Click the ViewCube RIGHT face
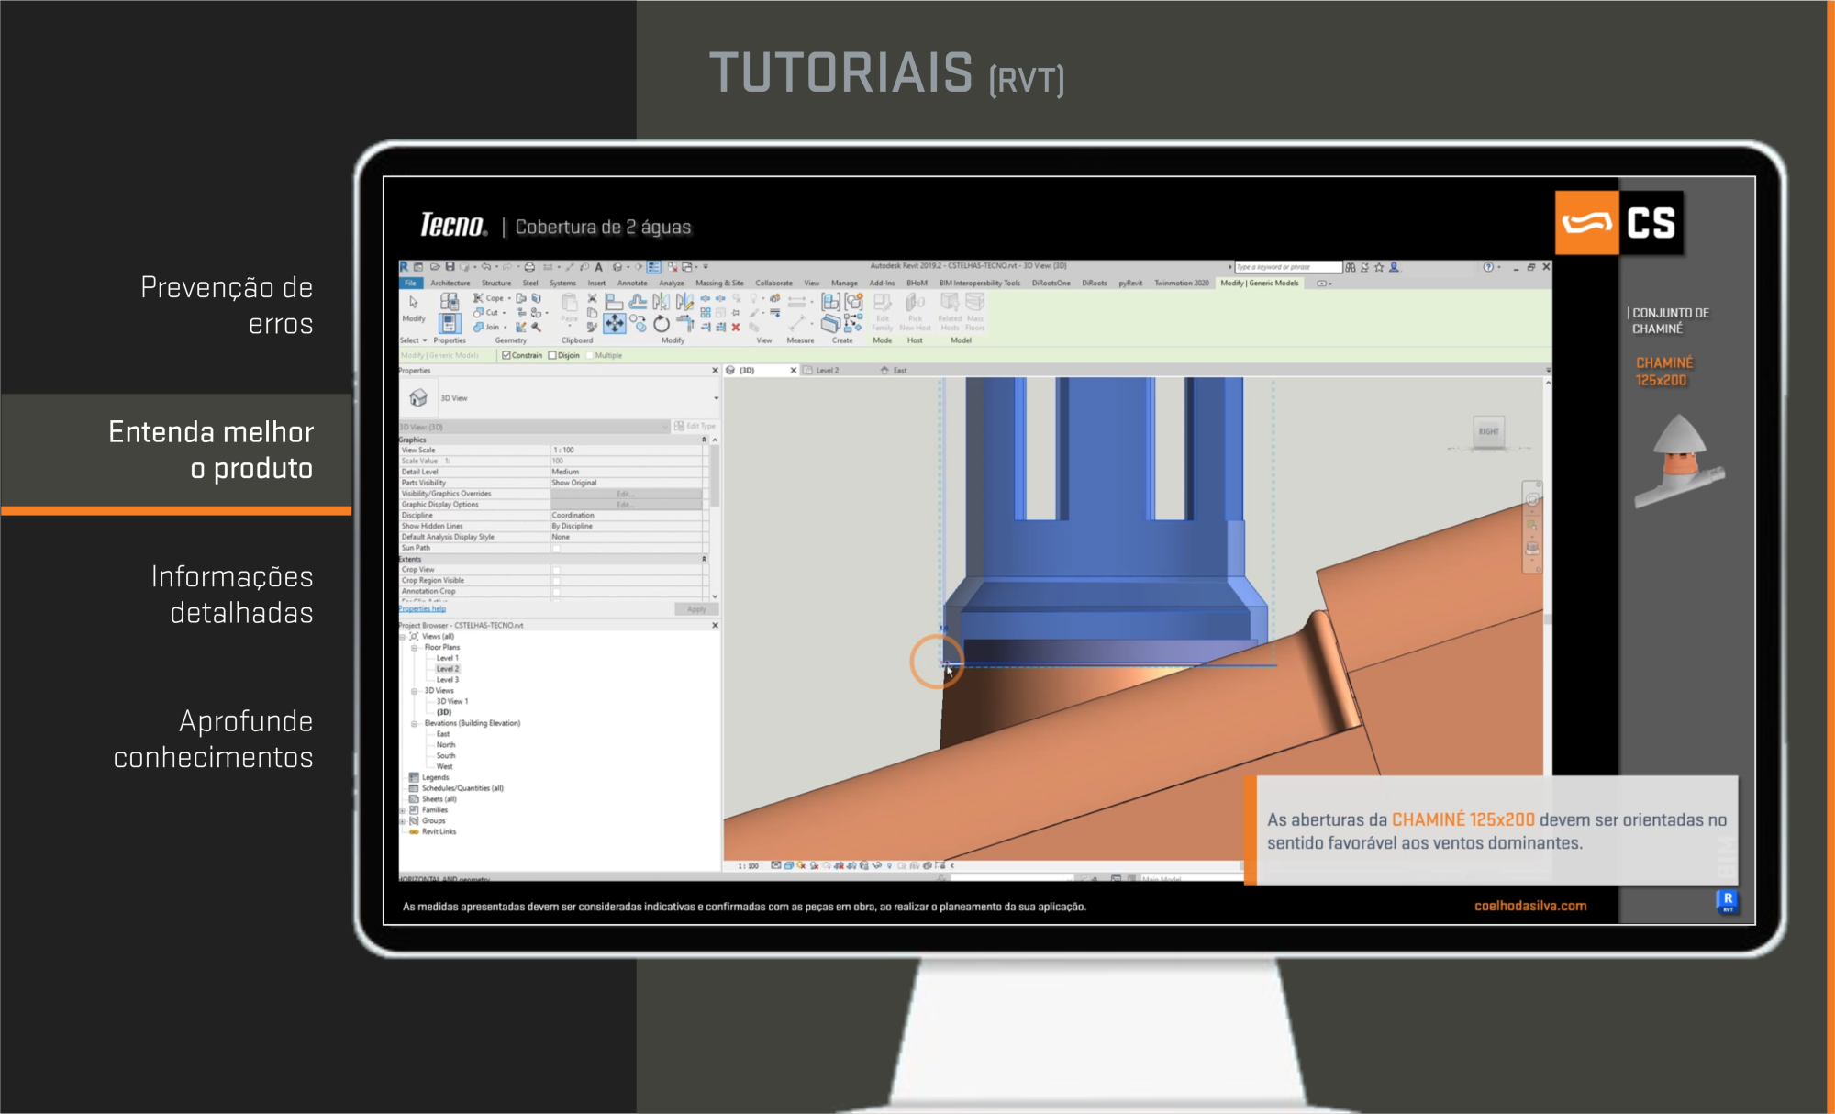 (1488, 431)
